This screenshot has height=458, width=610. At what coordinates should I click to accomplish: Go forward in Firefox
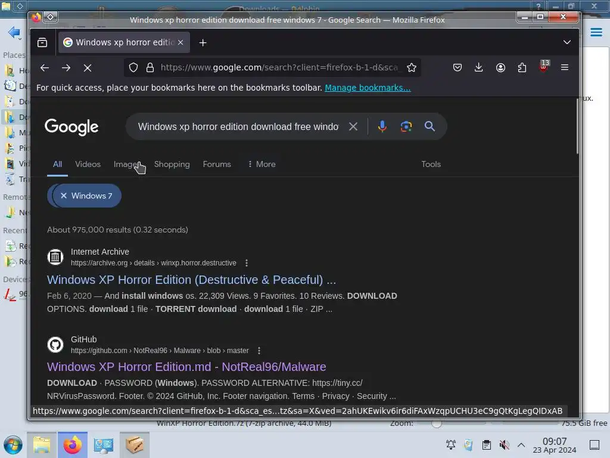point(66,68)
